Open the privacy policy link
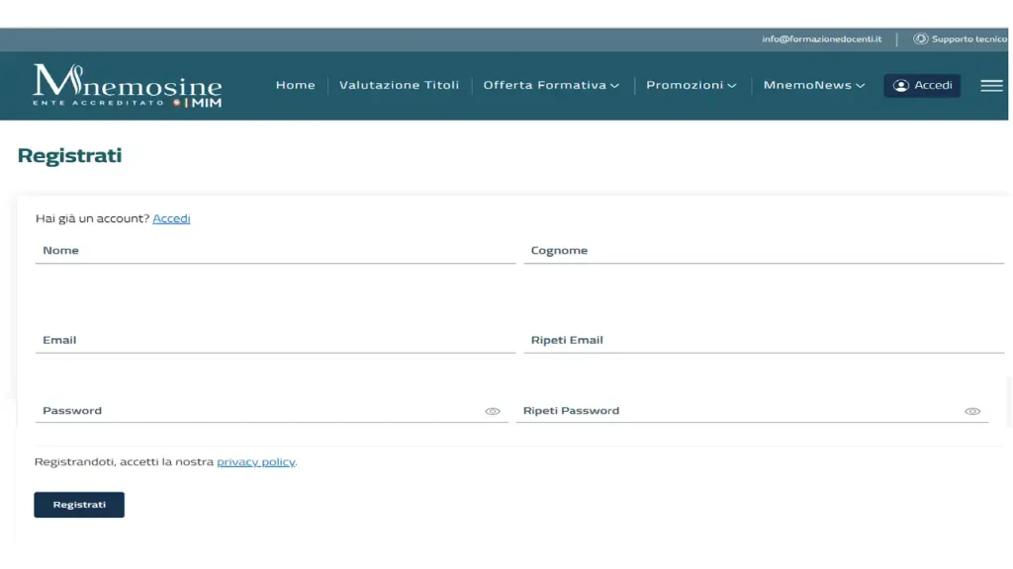Screen dimensions: 1013x569 pyautogui.click(x=256, y=462)
